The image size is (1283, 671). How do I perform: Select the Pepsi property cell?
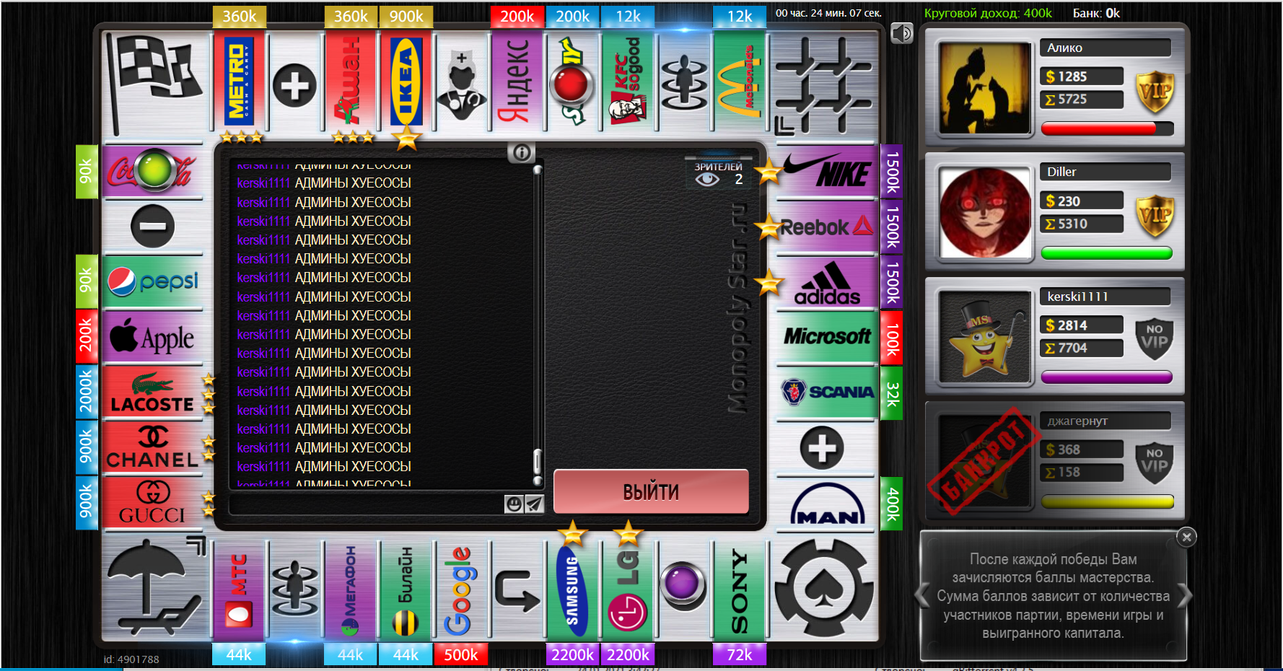(152, 281)
